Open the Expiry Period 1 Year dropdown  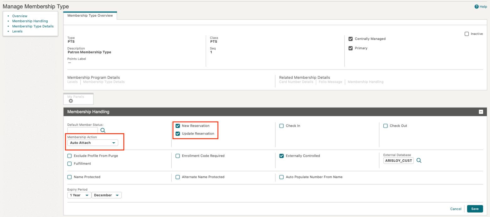pyautogui.click(x=79, y=195)
